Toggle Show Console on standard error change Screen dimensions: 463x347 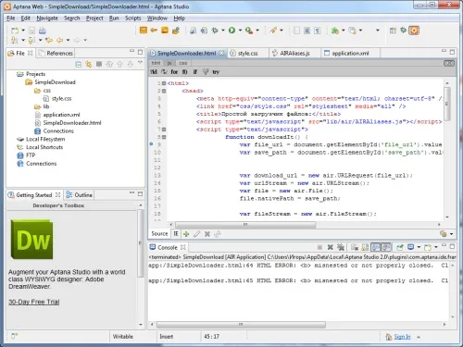click(x=386, y=247)
